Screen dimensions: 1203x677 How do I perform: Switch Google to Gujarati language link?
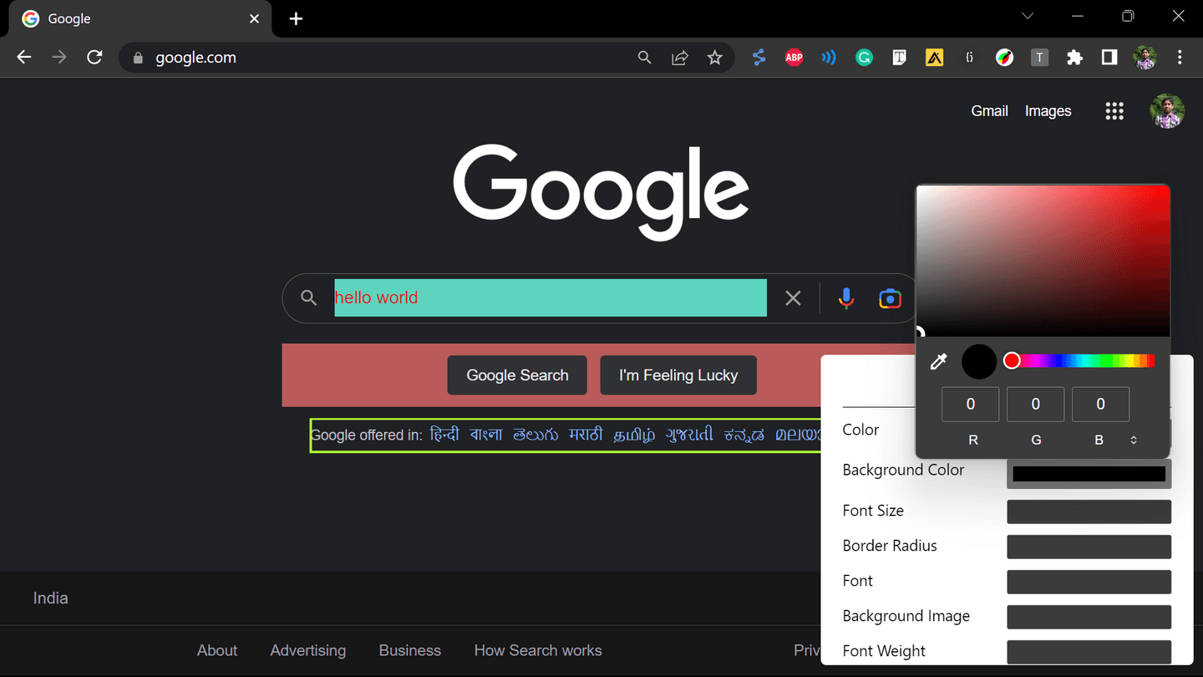pyautogui.click(x=689, y=435)
